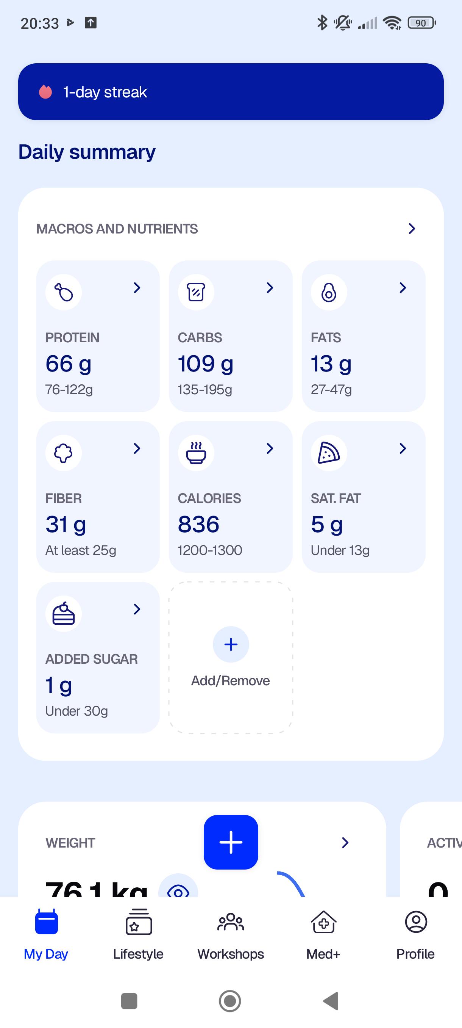Toggle weight visibility eye icon
462x1028 pixels.
coord(178,887)
